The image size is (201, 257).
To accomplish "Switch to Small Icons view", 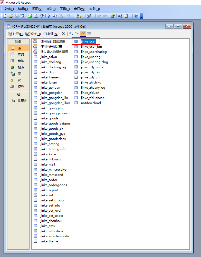I will coord(77,34).
